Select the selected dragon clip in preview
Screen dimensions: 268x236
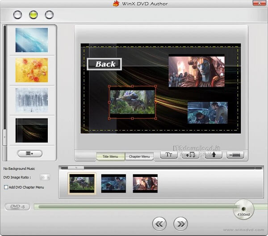[132, 102]
